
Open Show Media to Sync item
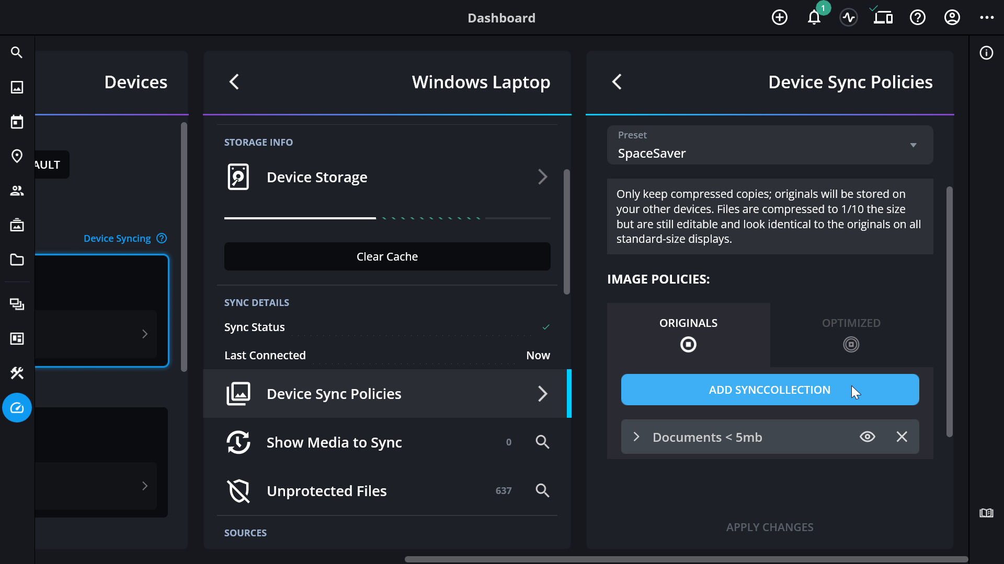pos(335,442)
